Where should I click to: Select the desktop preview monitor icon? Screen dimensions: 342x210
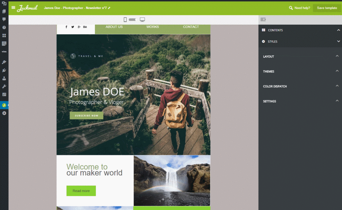click(x=142, y=20)
